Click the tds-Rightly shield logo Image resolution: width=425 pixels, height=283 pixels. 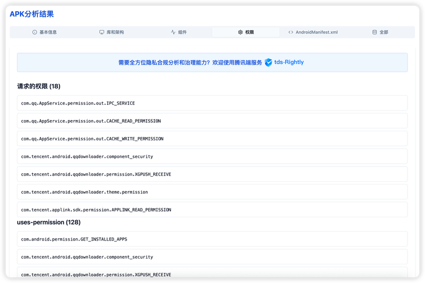(x=268, y=63)
